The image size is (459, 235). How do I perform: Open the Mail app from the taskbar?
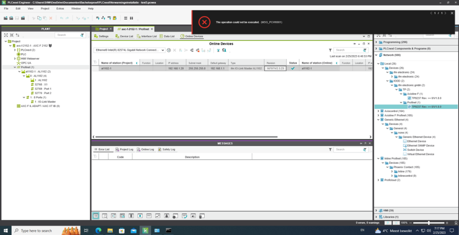coord(134,230)
